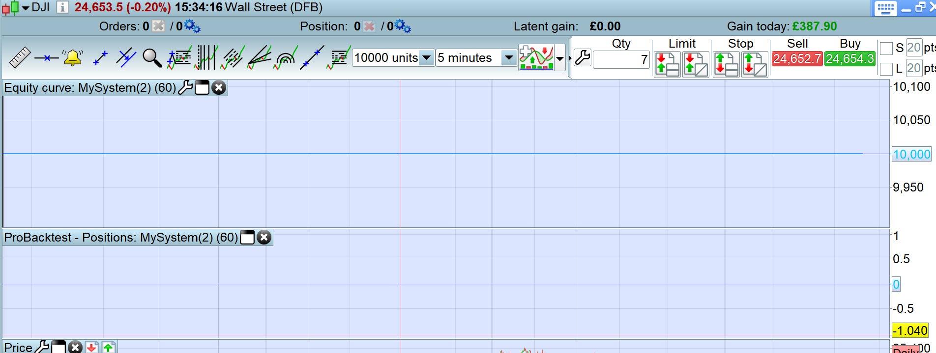Select the parallel lines channel tool
The width and height of the screenshot is (936, 353).
click(x=126, y=57)
